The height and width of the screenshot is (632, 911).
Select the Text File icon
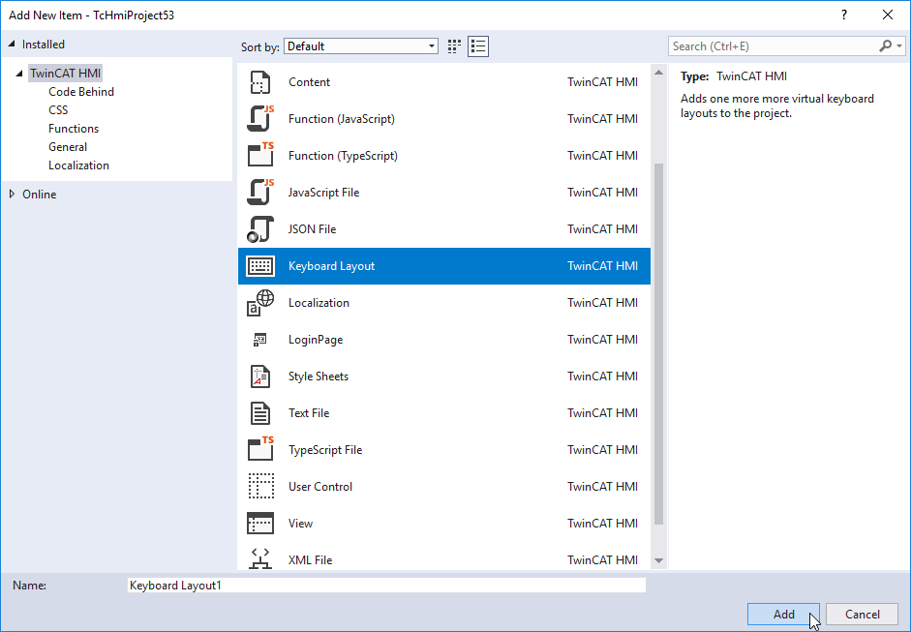point(260,413)
